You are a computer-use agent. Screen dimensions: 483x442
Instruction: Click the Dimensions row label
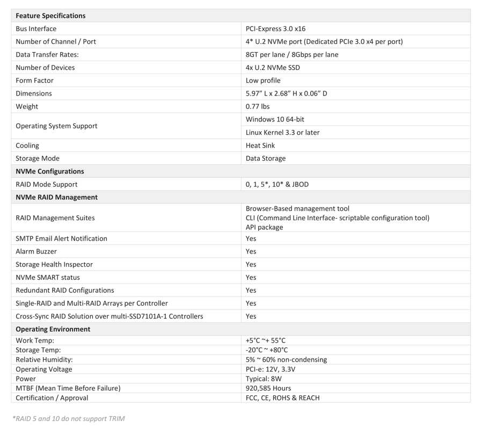click(x=34, y=93)
